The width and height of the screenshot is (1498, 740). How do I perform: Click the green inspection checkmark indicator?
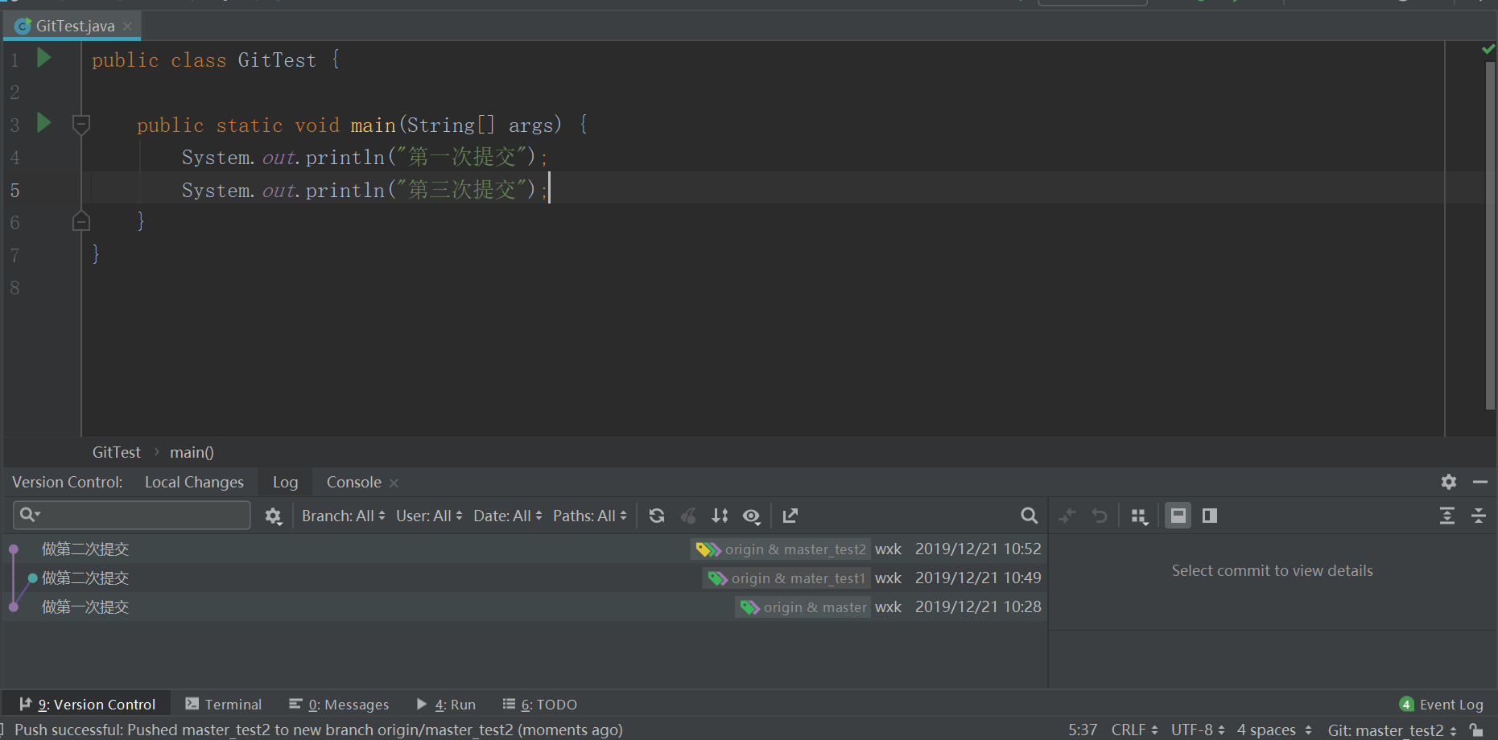[x=1488, y=50]
